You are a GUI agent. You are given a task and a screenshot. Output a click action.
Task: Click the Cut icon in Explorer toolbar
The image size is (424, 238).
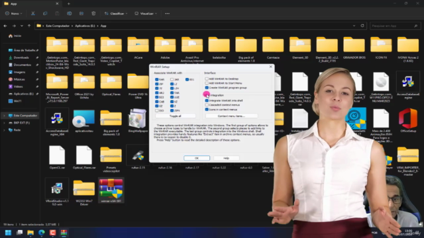(33, 13)
